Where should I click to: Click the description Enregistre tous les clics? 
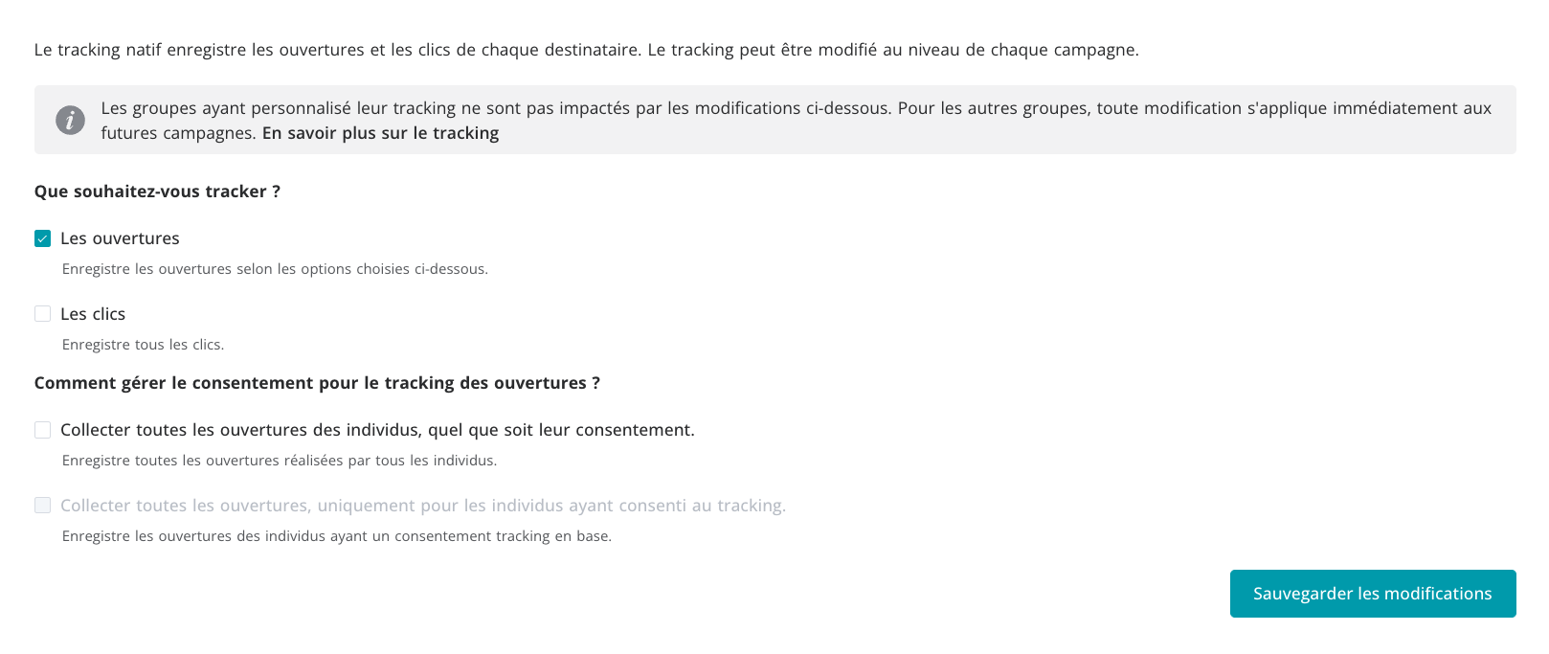pyautogui.click(x=143, y=345)
